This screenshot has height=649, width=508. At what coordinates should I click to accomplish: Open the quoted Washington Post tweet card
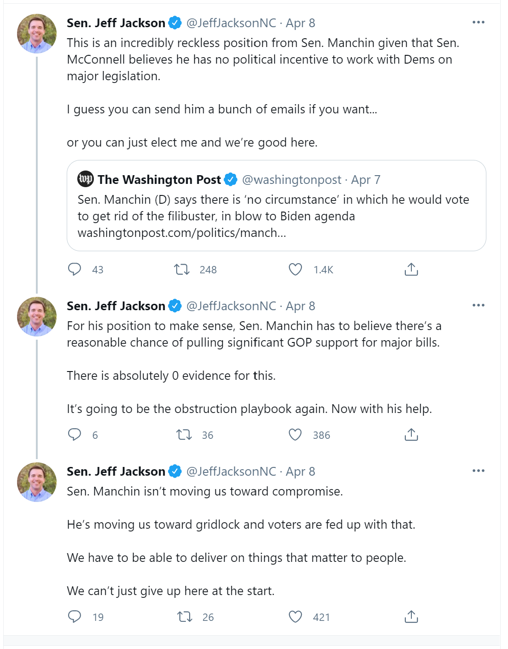click(x=276, y=205)
